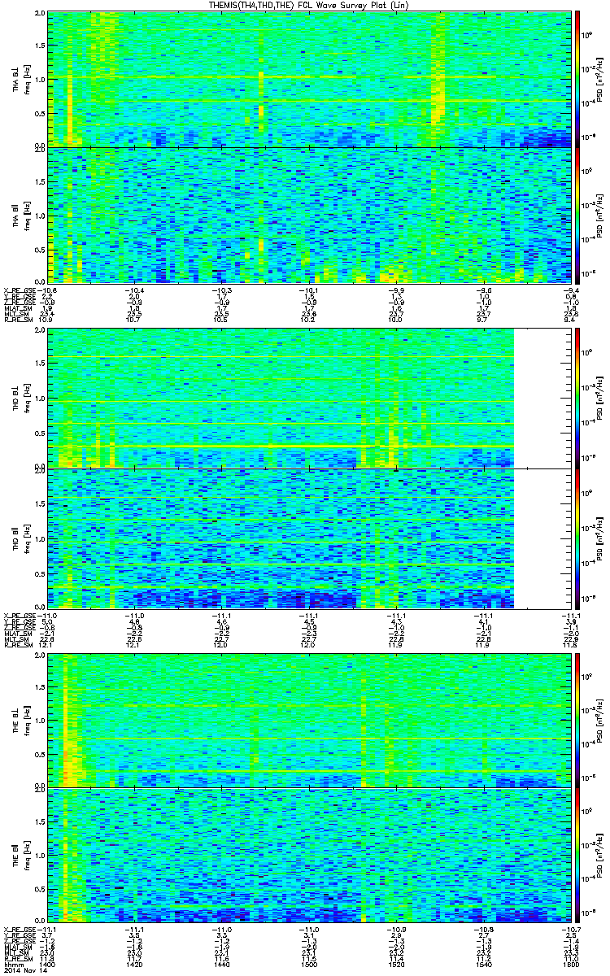Click the color bar beside THA B-parallel panel

pos(577,215)
